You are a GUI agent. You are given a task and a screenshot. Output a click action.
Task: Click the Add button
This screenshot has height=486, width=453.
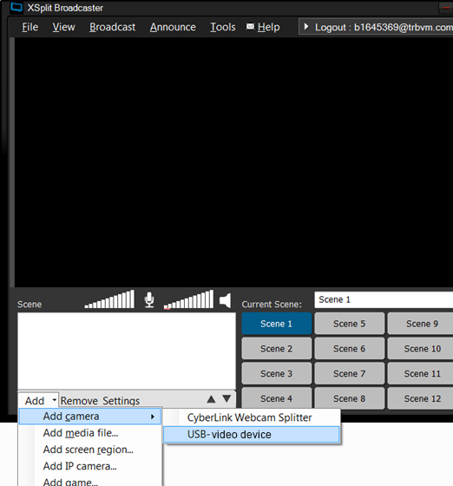pyautogui.click(x=35, y=400)
